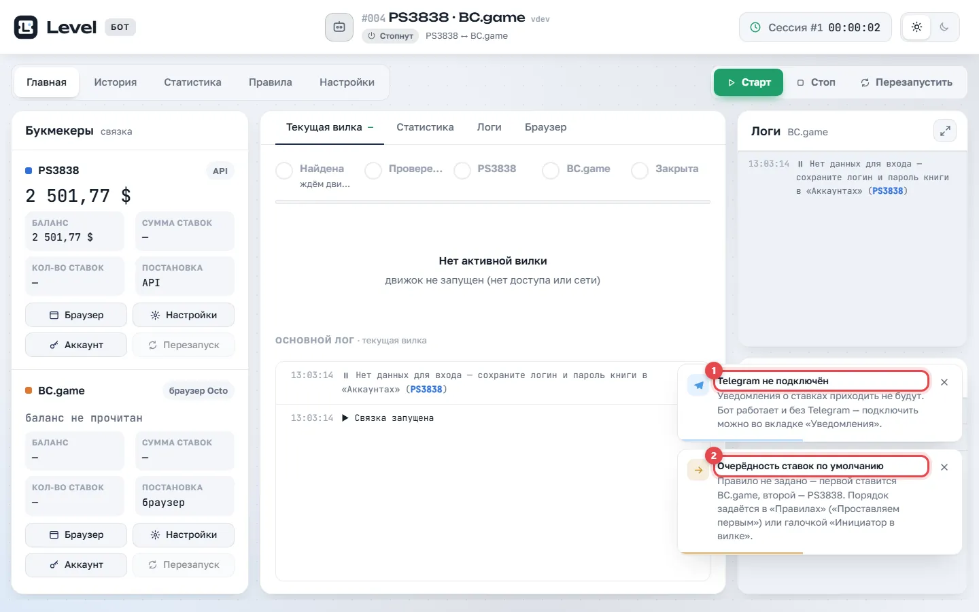The image size is (979, 612).
Task: Click the Стоп button
Action: (816, 82)
